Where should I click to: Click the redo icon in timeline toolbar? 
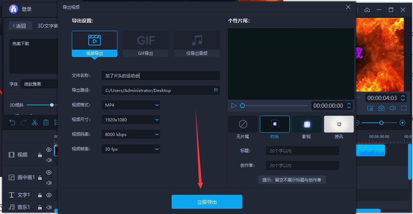23,122
